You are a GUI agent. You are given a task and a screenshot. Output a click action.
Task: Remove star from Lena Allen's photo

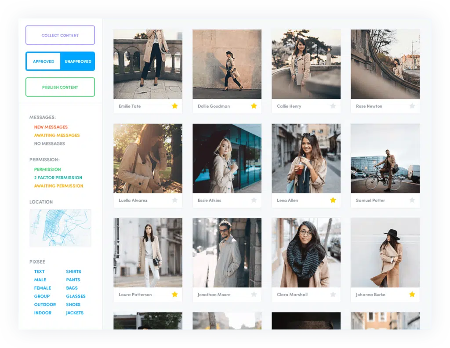coord(333,200)
